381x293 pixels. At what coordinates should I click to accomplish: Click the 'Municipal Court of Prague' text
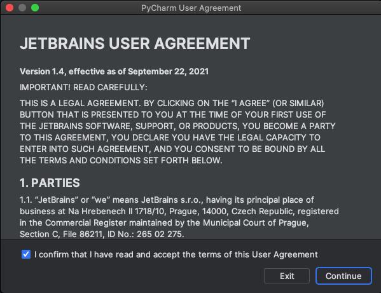coord(255,222)
